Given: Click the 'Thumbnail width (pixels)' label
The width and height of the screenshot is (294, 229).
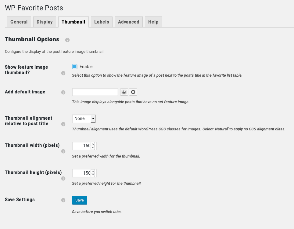Looking at the screenshot, I should point(32,145).
